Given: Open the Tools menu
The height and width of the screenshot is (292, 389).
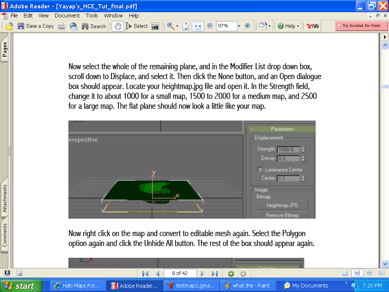Looking at the screenshot, I should pos(92,16).
